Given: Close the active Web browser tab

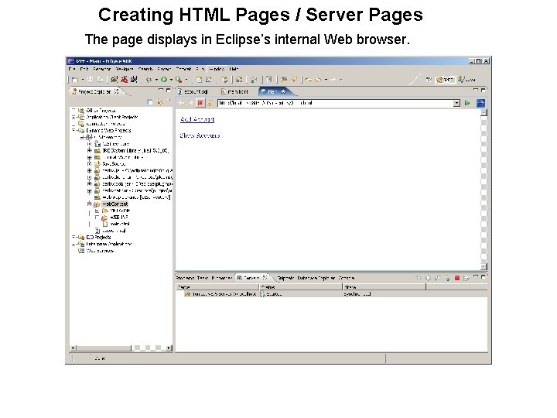Looking at the screenshot, I should pos(283,91).
